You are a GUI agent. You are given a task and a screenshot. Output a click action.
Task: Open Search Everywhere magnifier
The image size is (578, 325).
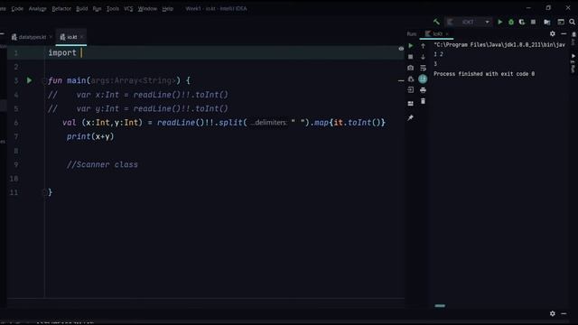coord(572,22)
